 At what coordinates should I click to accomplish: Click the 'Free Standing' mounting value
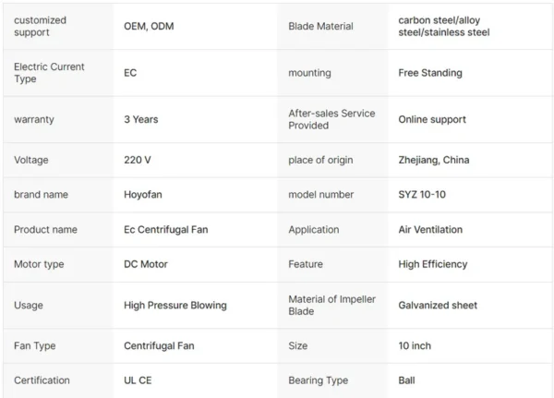click(430, 73)
